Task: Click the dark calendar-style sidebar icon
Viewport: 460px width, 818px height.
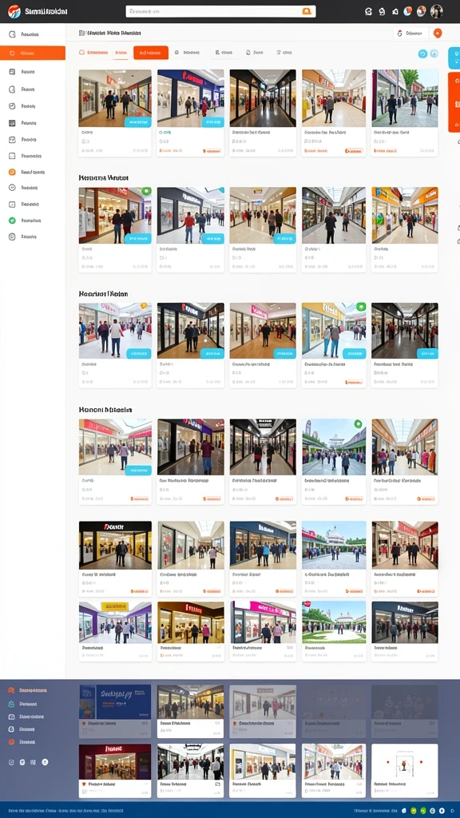Action: click(12, 123)
